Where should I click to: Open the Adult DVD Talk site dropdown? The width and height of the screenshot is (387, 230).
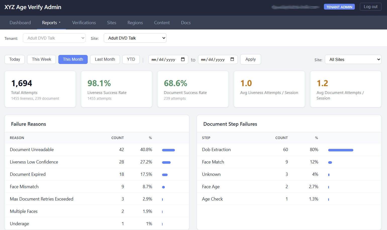(135, 38)
